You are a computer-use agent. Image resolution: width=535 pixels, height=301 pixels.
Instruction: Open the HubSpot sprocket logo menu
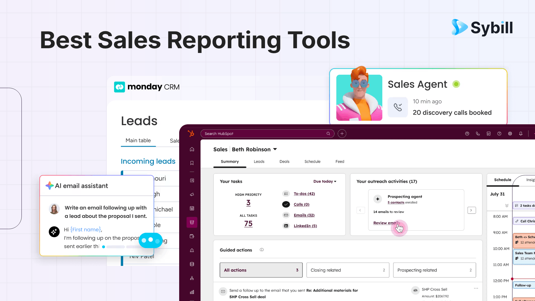pyautogui.click(x=191, y=133)
